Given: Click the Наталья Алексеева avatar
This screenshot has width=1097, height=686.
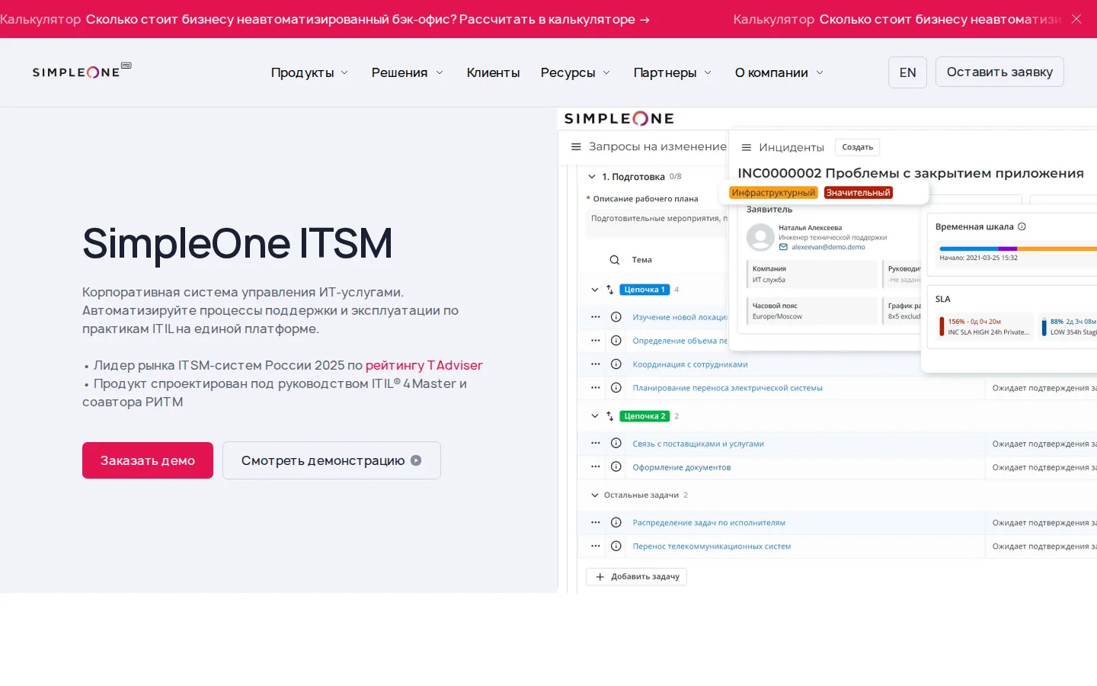Looking at the screenshot, I should [x=760, y=237].
